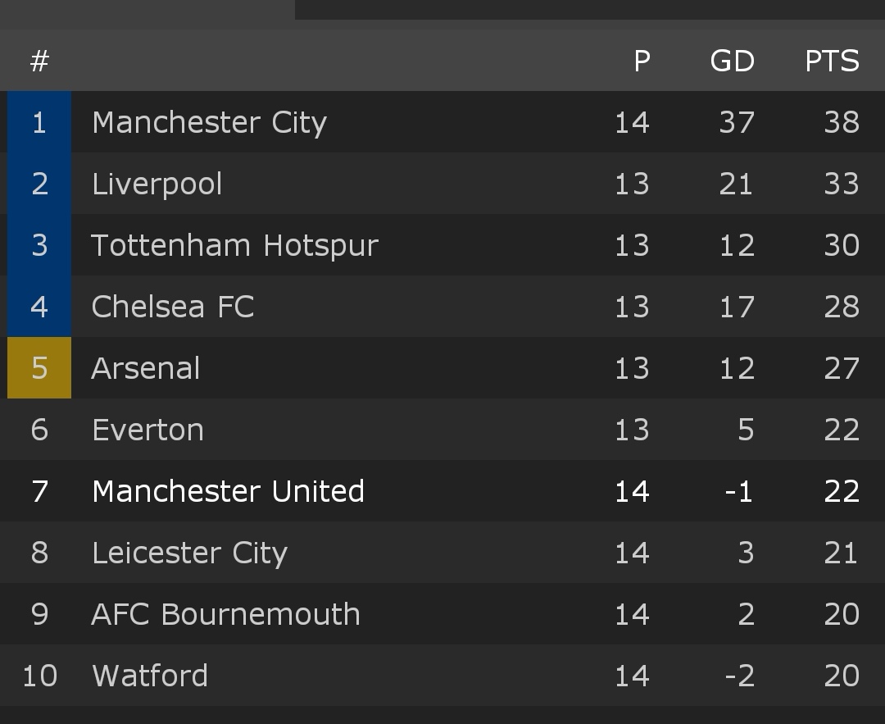Open the Liverpool team entry

(442, 184)
